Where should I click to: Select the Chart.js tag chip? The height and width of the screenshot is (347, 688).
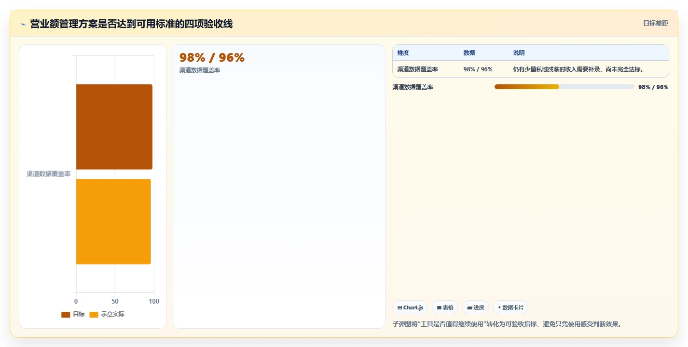coord(410,307)
